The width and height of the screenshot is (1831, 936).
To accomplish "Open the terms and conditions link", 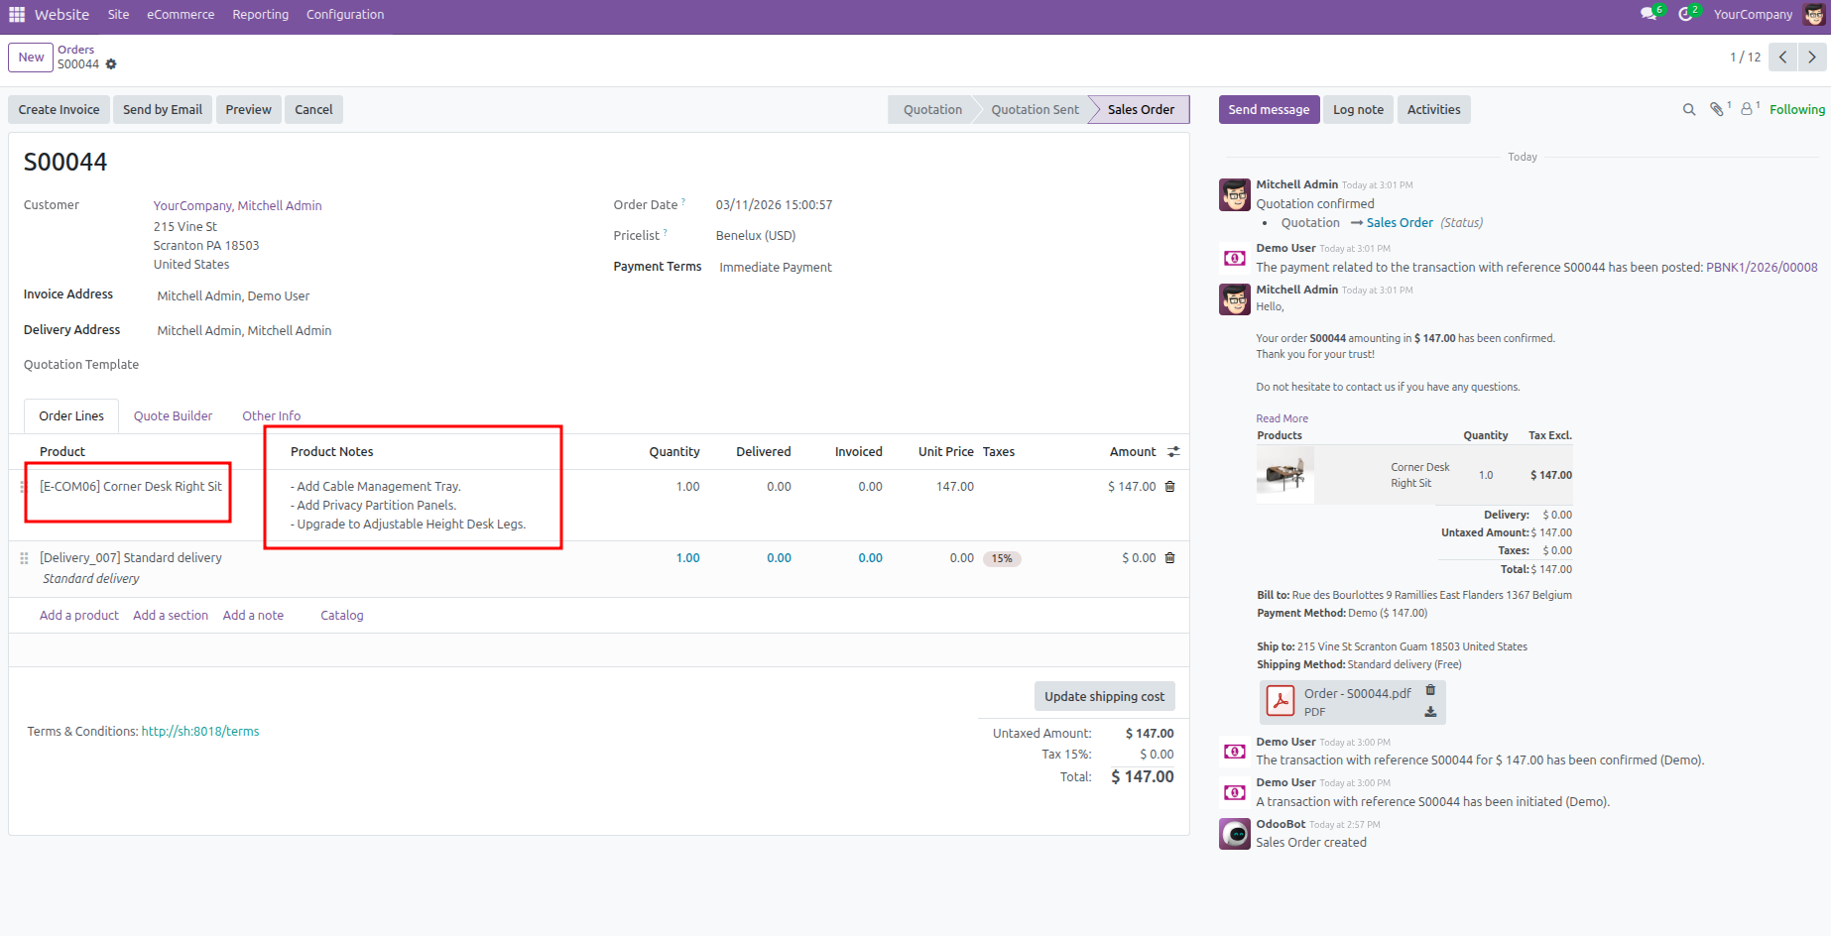I will click(x=199, y=732).
